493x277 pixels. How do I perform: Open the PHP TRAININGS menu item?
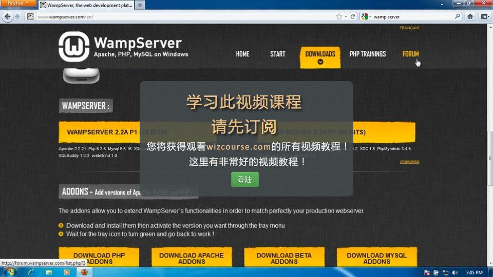368,54
